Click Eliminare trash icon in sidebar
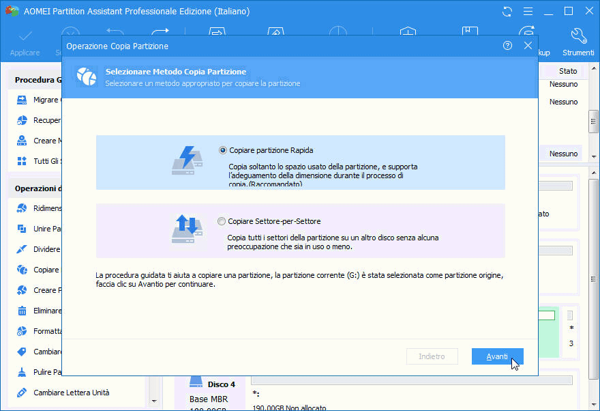This screenshot has height=411, width=600. 22,311
